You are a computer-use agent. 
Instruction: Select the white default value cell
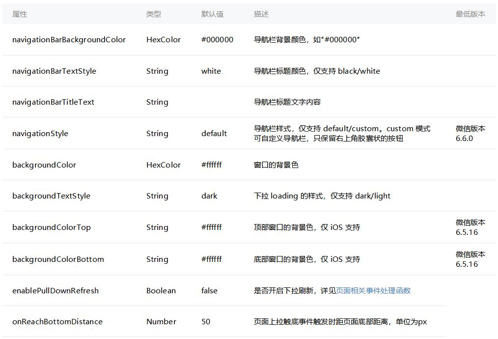pyautogui.click(x=211, y=71)
